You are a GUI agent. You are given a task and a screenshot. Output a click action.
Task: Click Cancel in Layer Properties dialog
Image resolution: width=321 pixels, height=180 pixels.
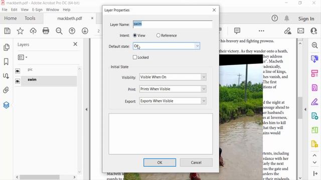(x=196, y=162)
